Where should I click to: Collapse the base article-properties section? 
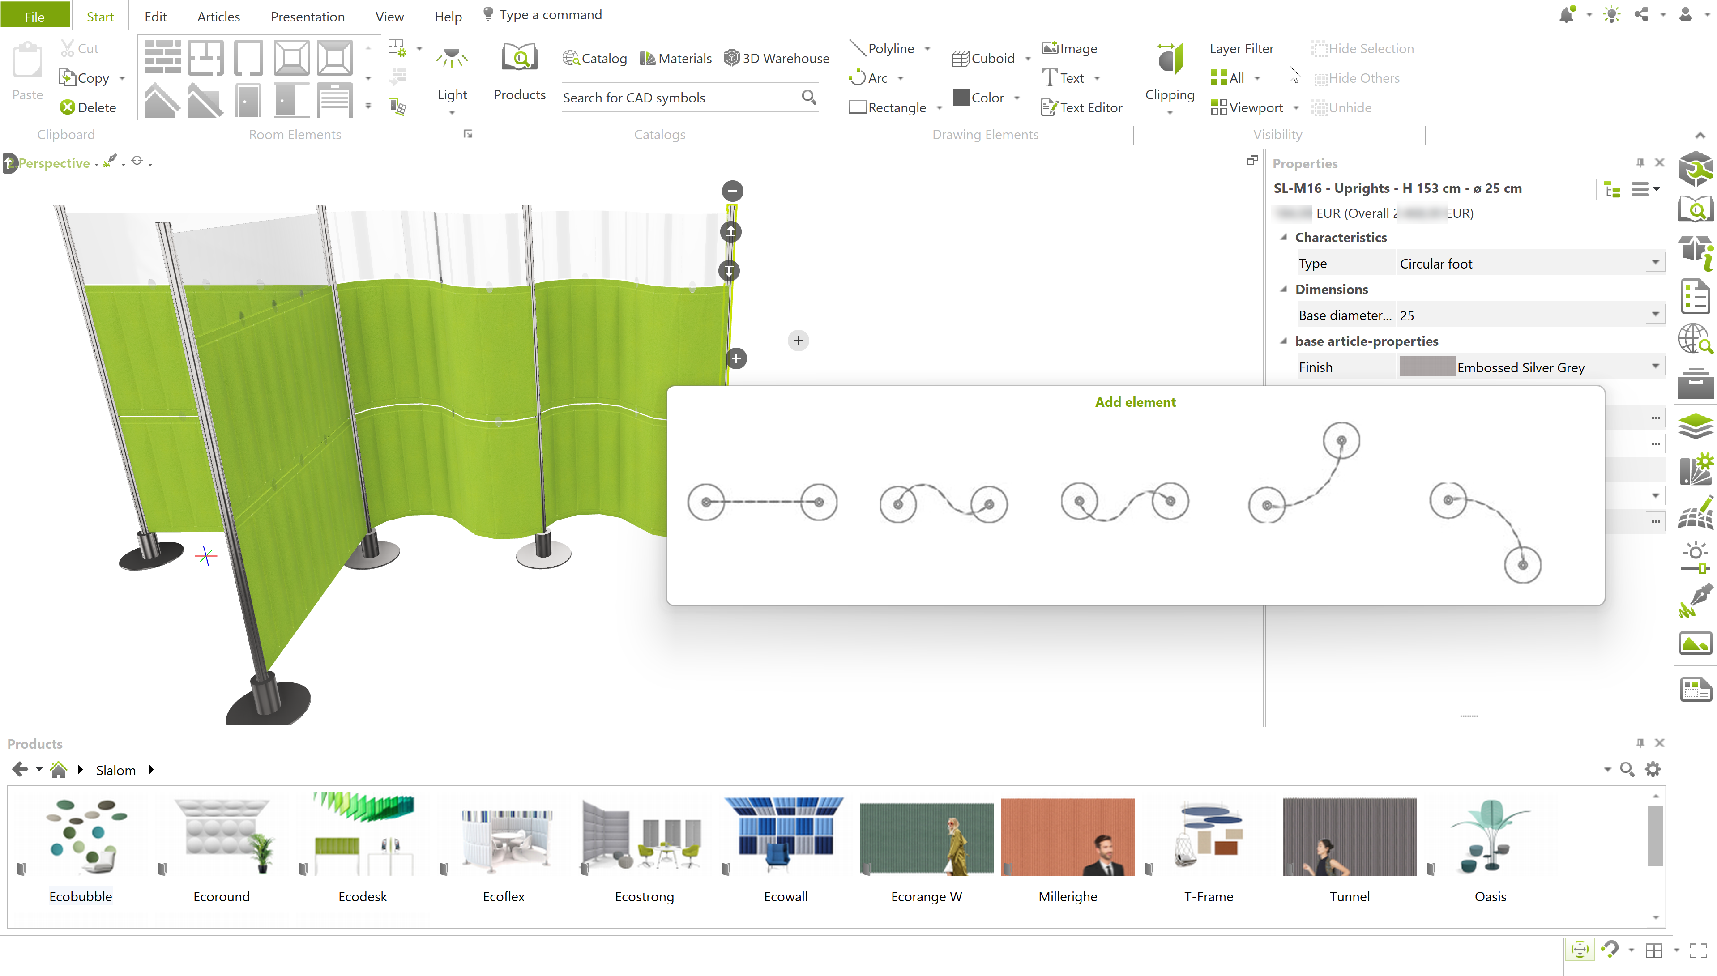(x=1283, y=341)
